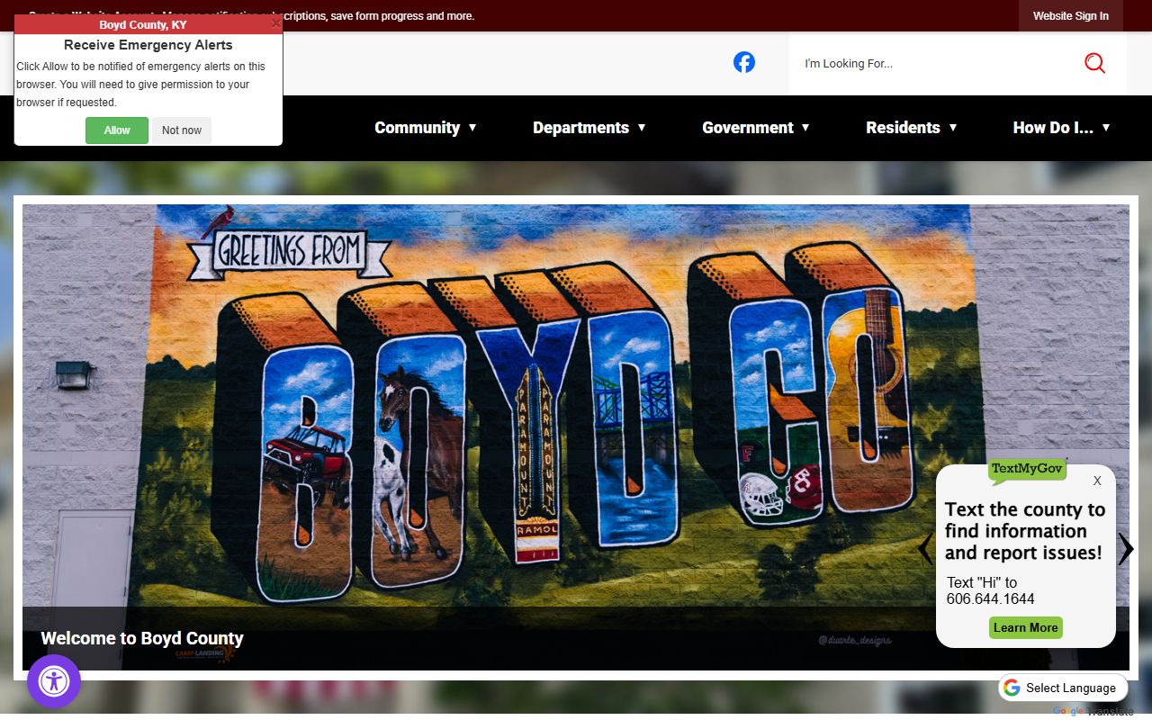
Task: Expand the Departments dropdown menu
Action: coord(589,128)
